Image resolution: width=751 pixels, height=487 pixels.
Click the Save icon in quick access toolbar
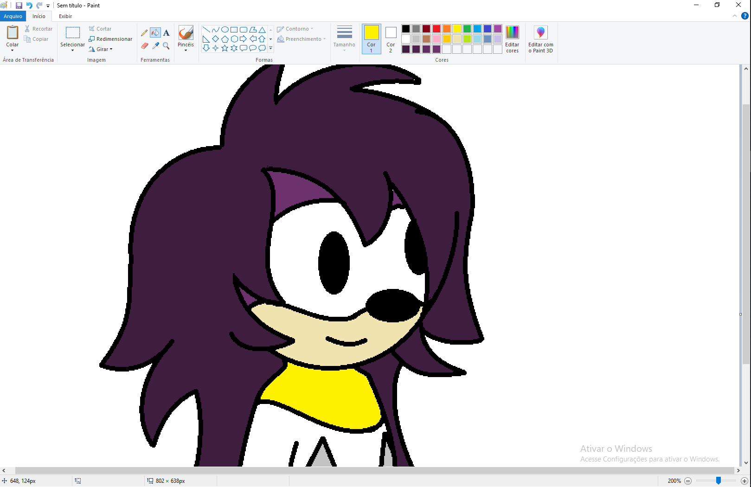[19, 6]
